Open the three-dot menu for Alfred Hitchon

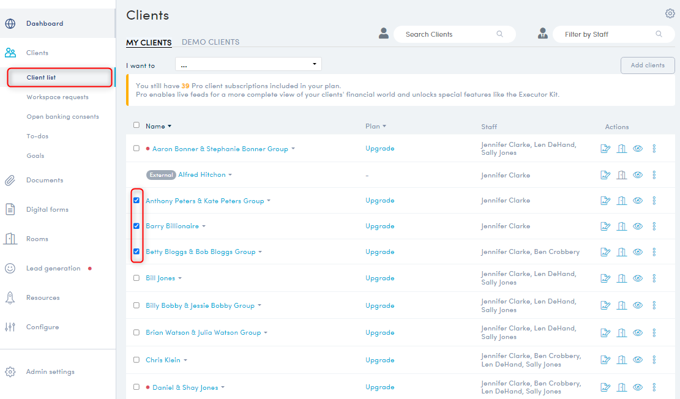pyautogui.click(x=654, y=175)
